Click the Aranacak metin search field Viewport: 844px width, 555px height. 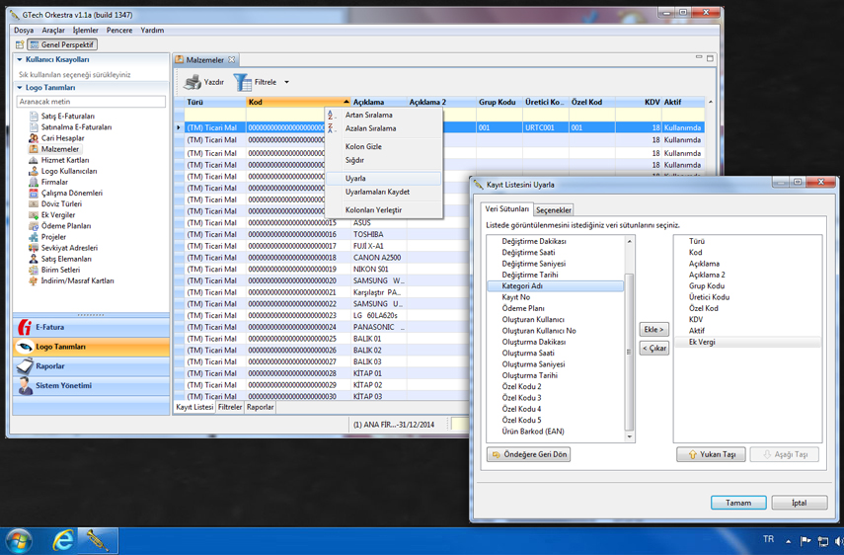pos(91,102)
